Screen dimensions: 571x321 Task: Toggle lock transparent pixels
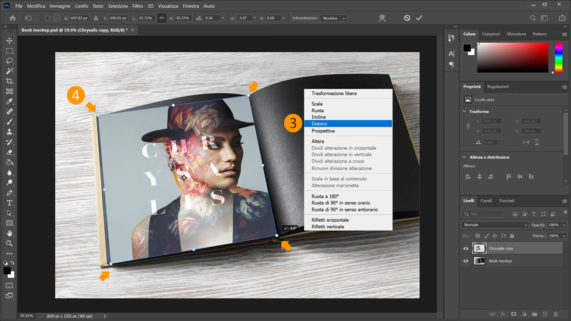pos(478,236)
